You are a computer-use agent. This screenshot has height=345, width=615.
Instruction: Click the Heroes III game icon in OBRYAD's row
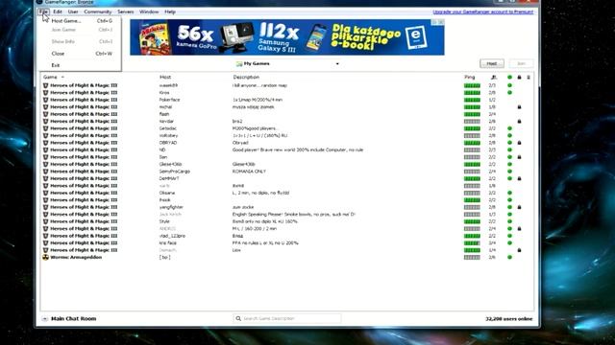[x=45, y=143]
